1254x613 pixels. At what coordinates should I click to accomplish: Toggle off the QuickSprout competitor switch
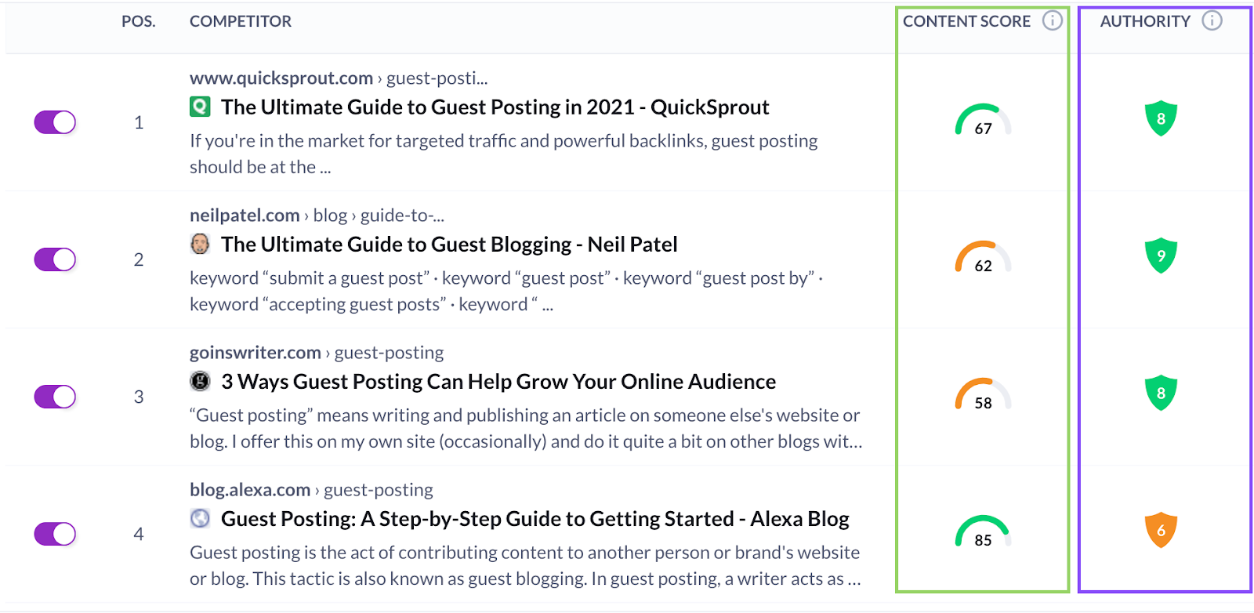55,122
